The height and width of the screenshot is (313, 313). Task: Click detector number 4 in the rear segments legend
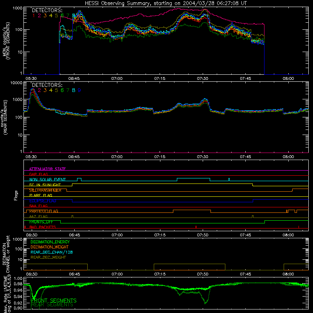(51, 90)
